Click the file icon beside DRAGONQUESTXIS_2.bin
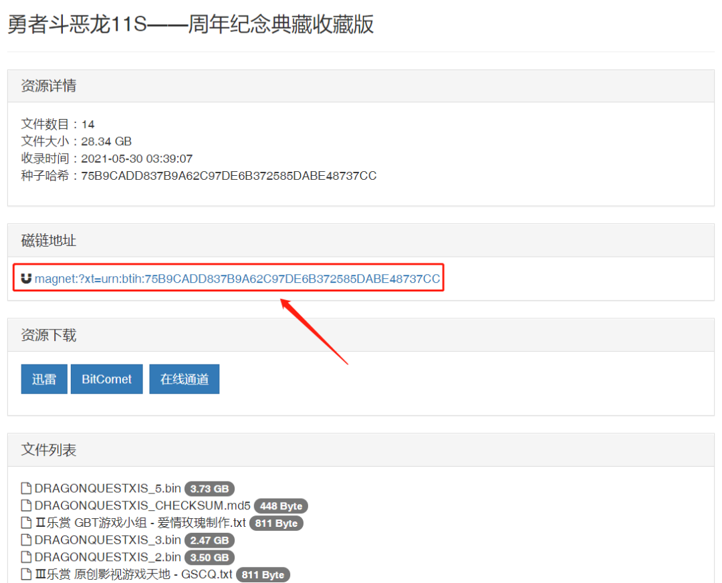 [x=26, y=557]
